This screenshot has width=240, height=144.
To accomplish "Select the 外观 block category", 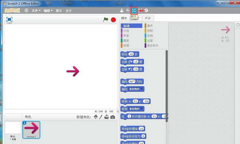I will (x=126, y=30).
